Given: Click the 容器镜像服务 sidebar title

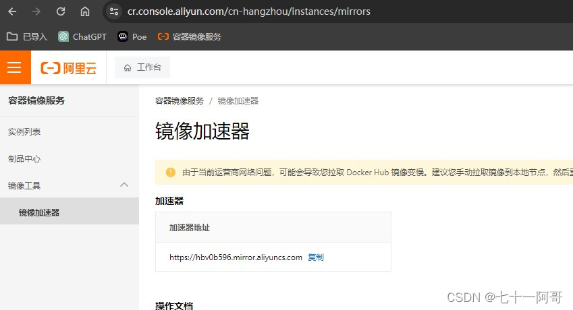Looking at the screenshot, I should click(36, 100).
